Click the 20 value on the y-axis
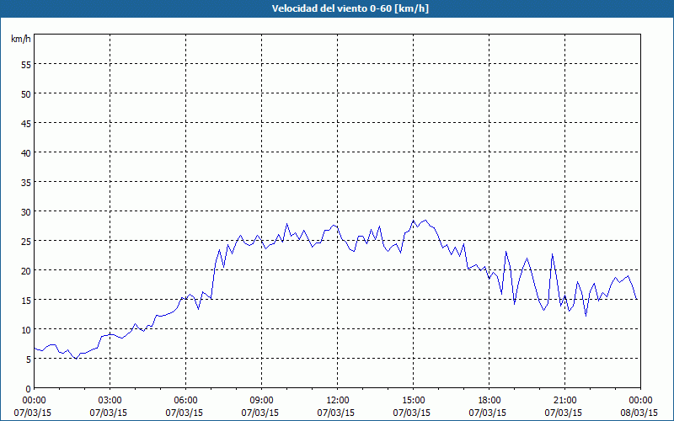 tap(26, 270)
